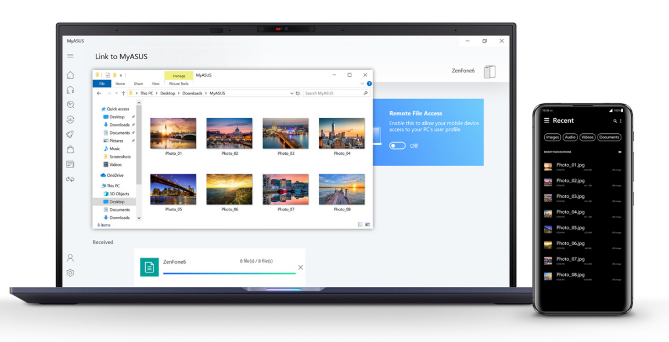The image size is (669, 342).
Task: Toggle the phone's recent files view icon
Action: tap(620, 152)
